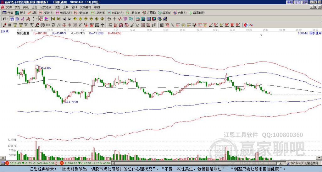Jump to last bar with green skip-forward icon

[x=58, y=19]
